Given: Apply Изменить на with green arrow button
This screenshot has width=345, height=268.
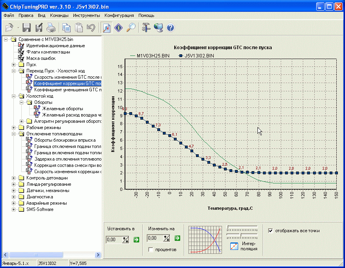Looking at the screenshot, I should tap(177, 238).
